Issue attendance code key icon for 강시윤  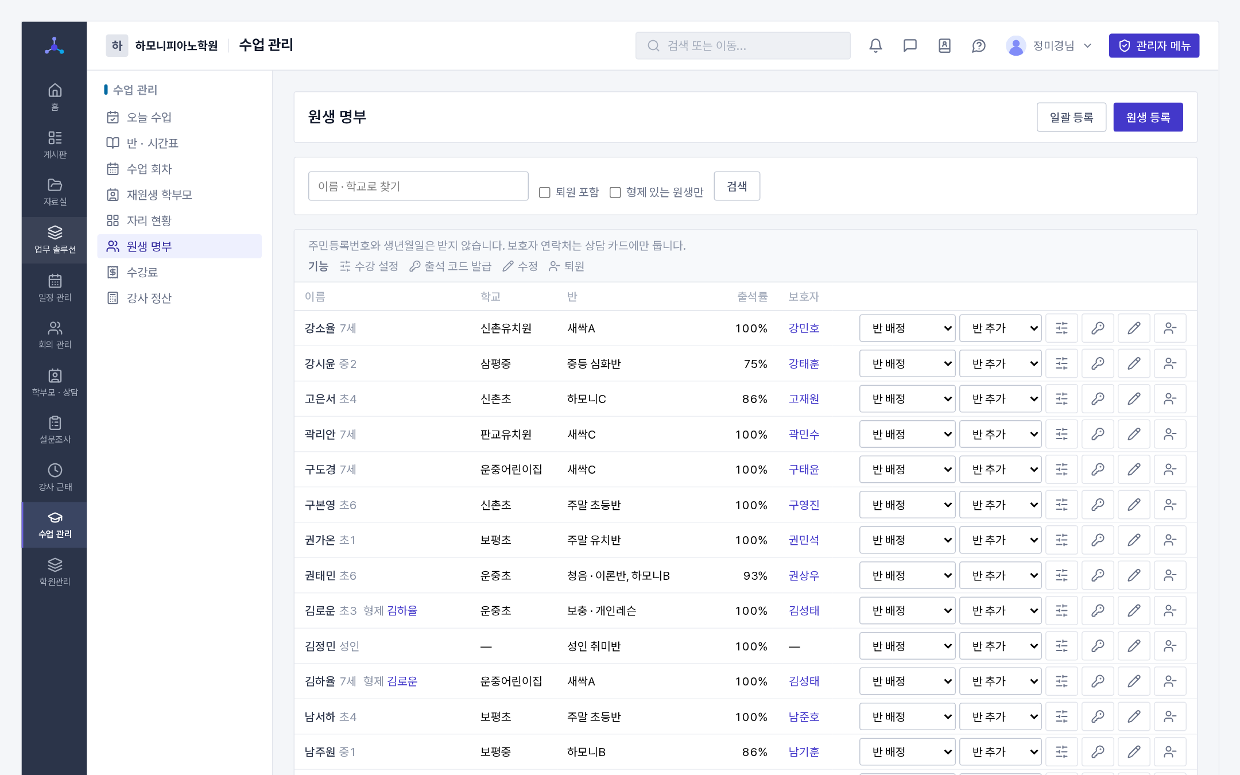tap(1098, 364)
